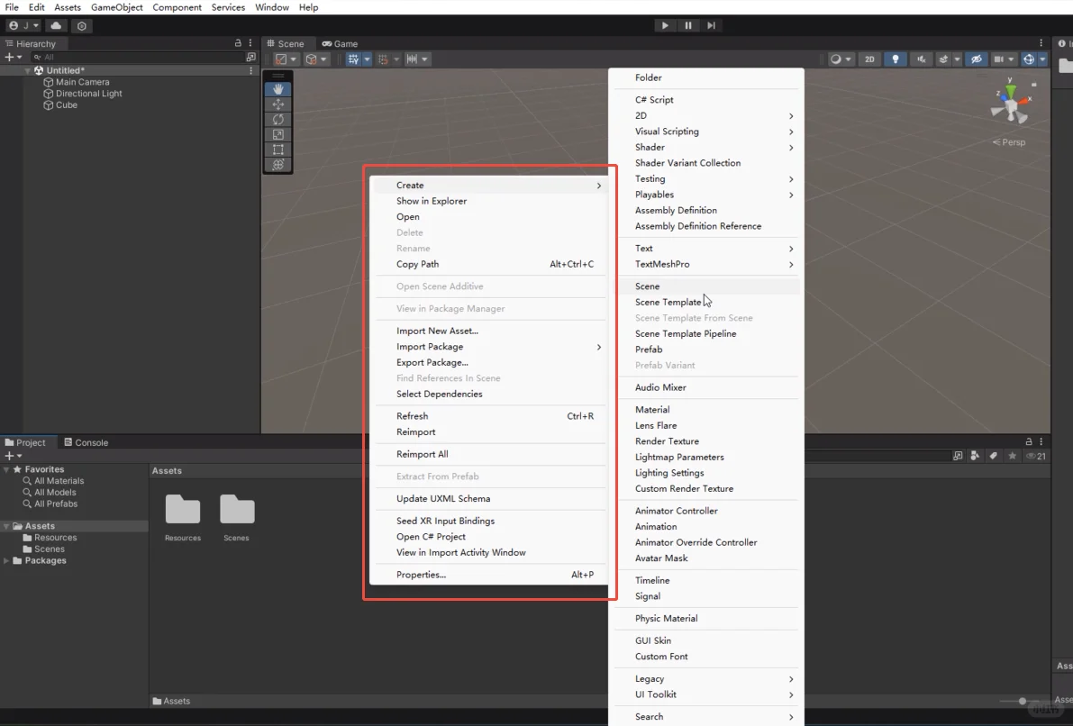Adjust Project icon size slider
Screen dimensions: 1073x726
coord(1023,701)
